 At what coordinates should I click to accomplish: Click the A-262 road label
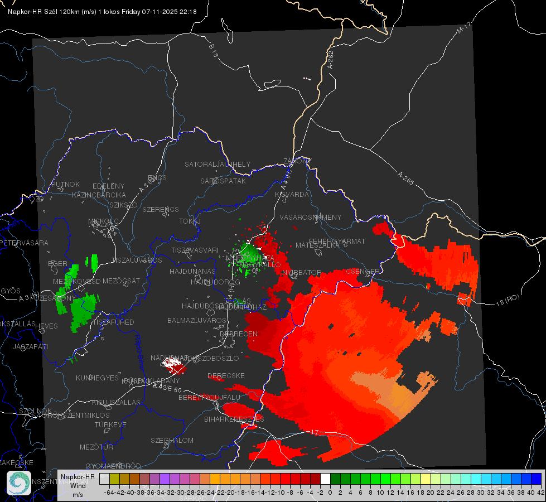click(x=331, y=60)
